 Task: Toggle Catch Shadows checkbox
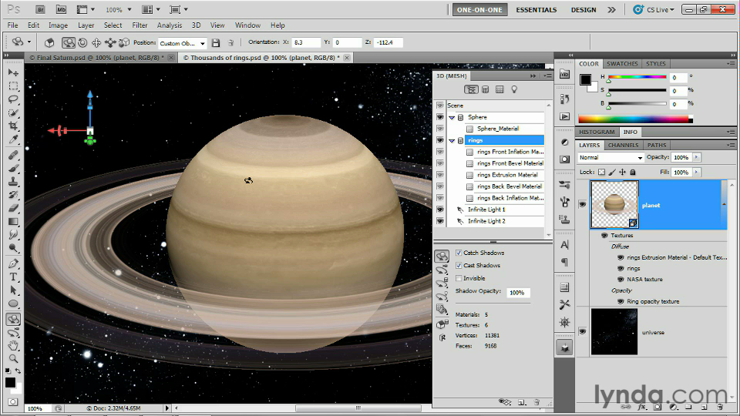pos(459,253)
